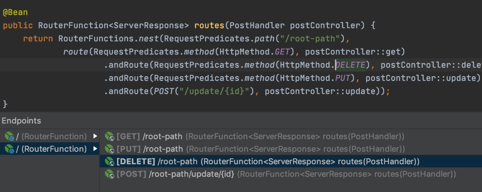The image size is (482, 192).
Task: Click the DELETE constant in the code editor
Action: point(350,65)
